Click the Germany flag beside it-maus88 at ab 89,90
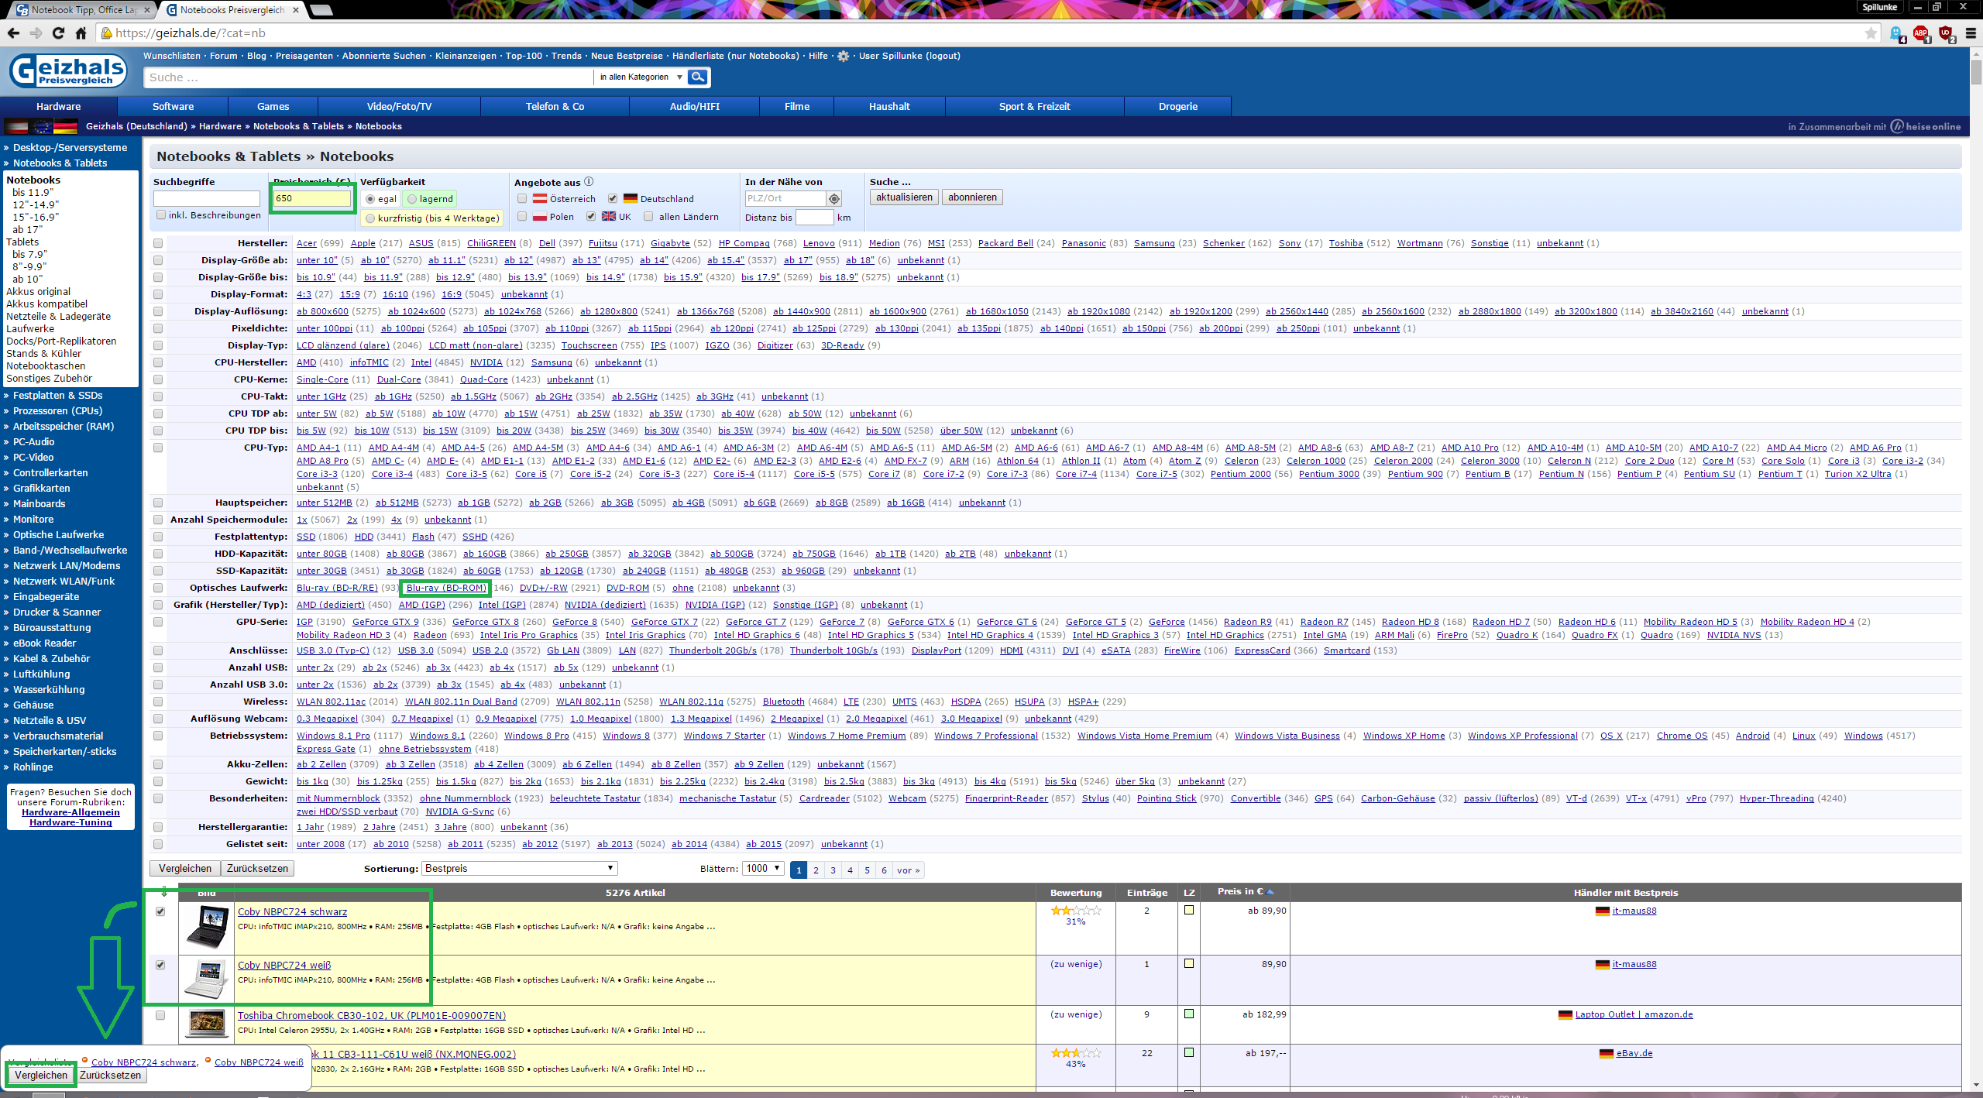Screen dimensions: 1983x1098 point(1603,911)
